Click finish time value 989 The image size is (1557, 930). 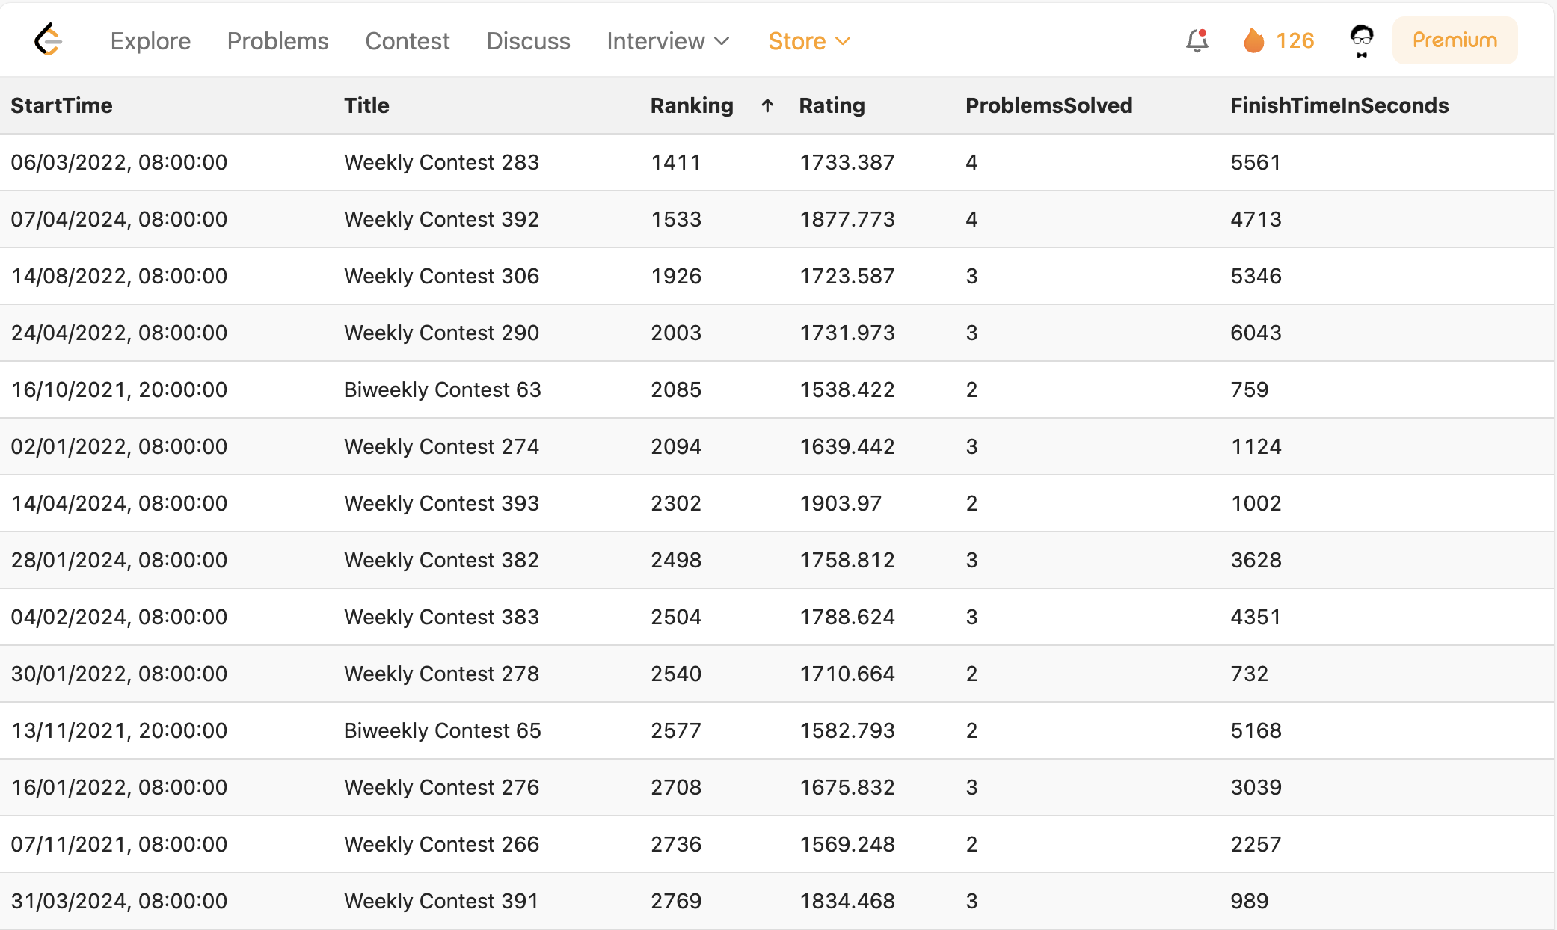[x=1250, y=901]
